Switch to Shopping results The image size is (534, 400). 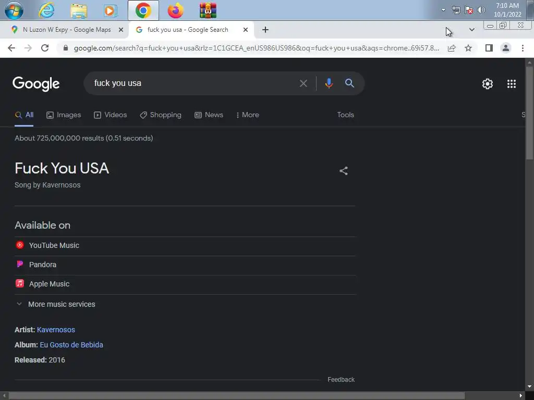click(x=161, y=115)
